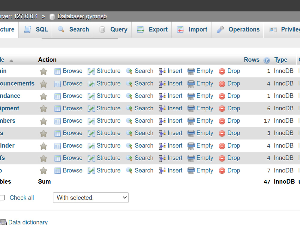Search within the table with 7 rows
The width and height of the screenshot is (300, 225).
144,170
